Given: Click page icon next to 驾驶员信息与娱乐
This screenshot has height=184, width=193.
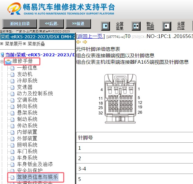Looking at the screenshot, I should (13, 177).
